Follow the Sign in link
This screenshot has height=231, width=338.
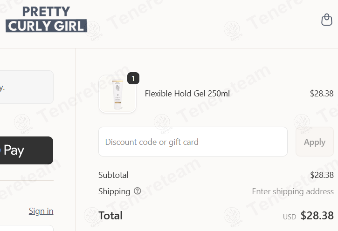pyautogui.click(x=41, y=211)
